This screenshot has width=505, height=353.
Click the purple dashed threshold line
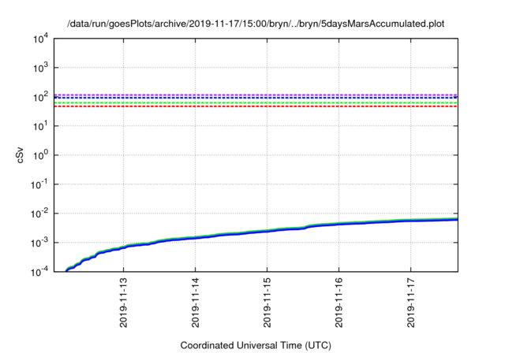point(256,95)
